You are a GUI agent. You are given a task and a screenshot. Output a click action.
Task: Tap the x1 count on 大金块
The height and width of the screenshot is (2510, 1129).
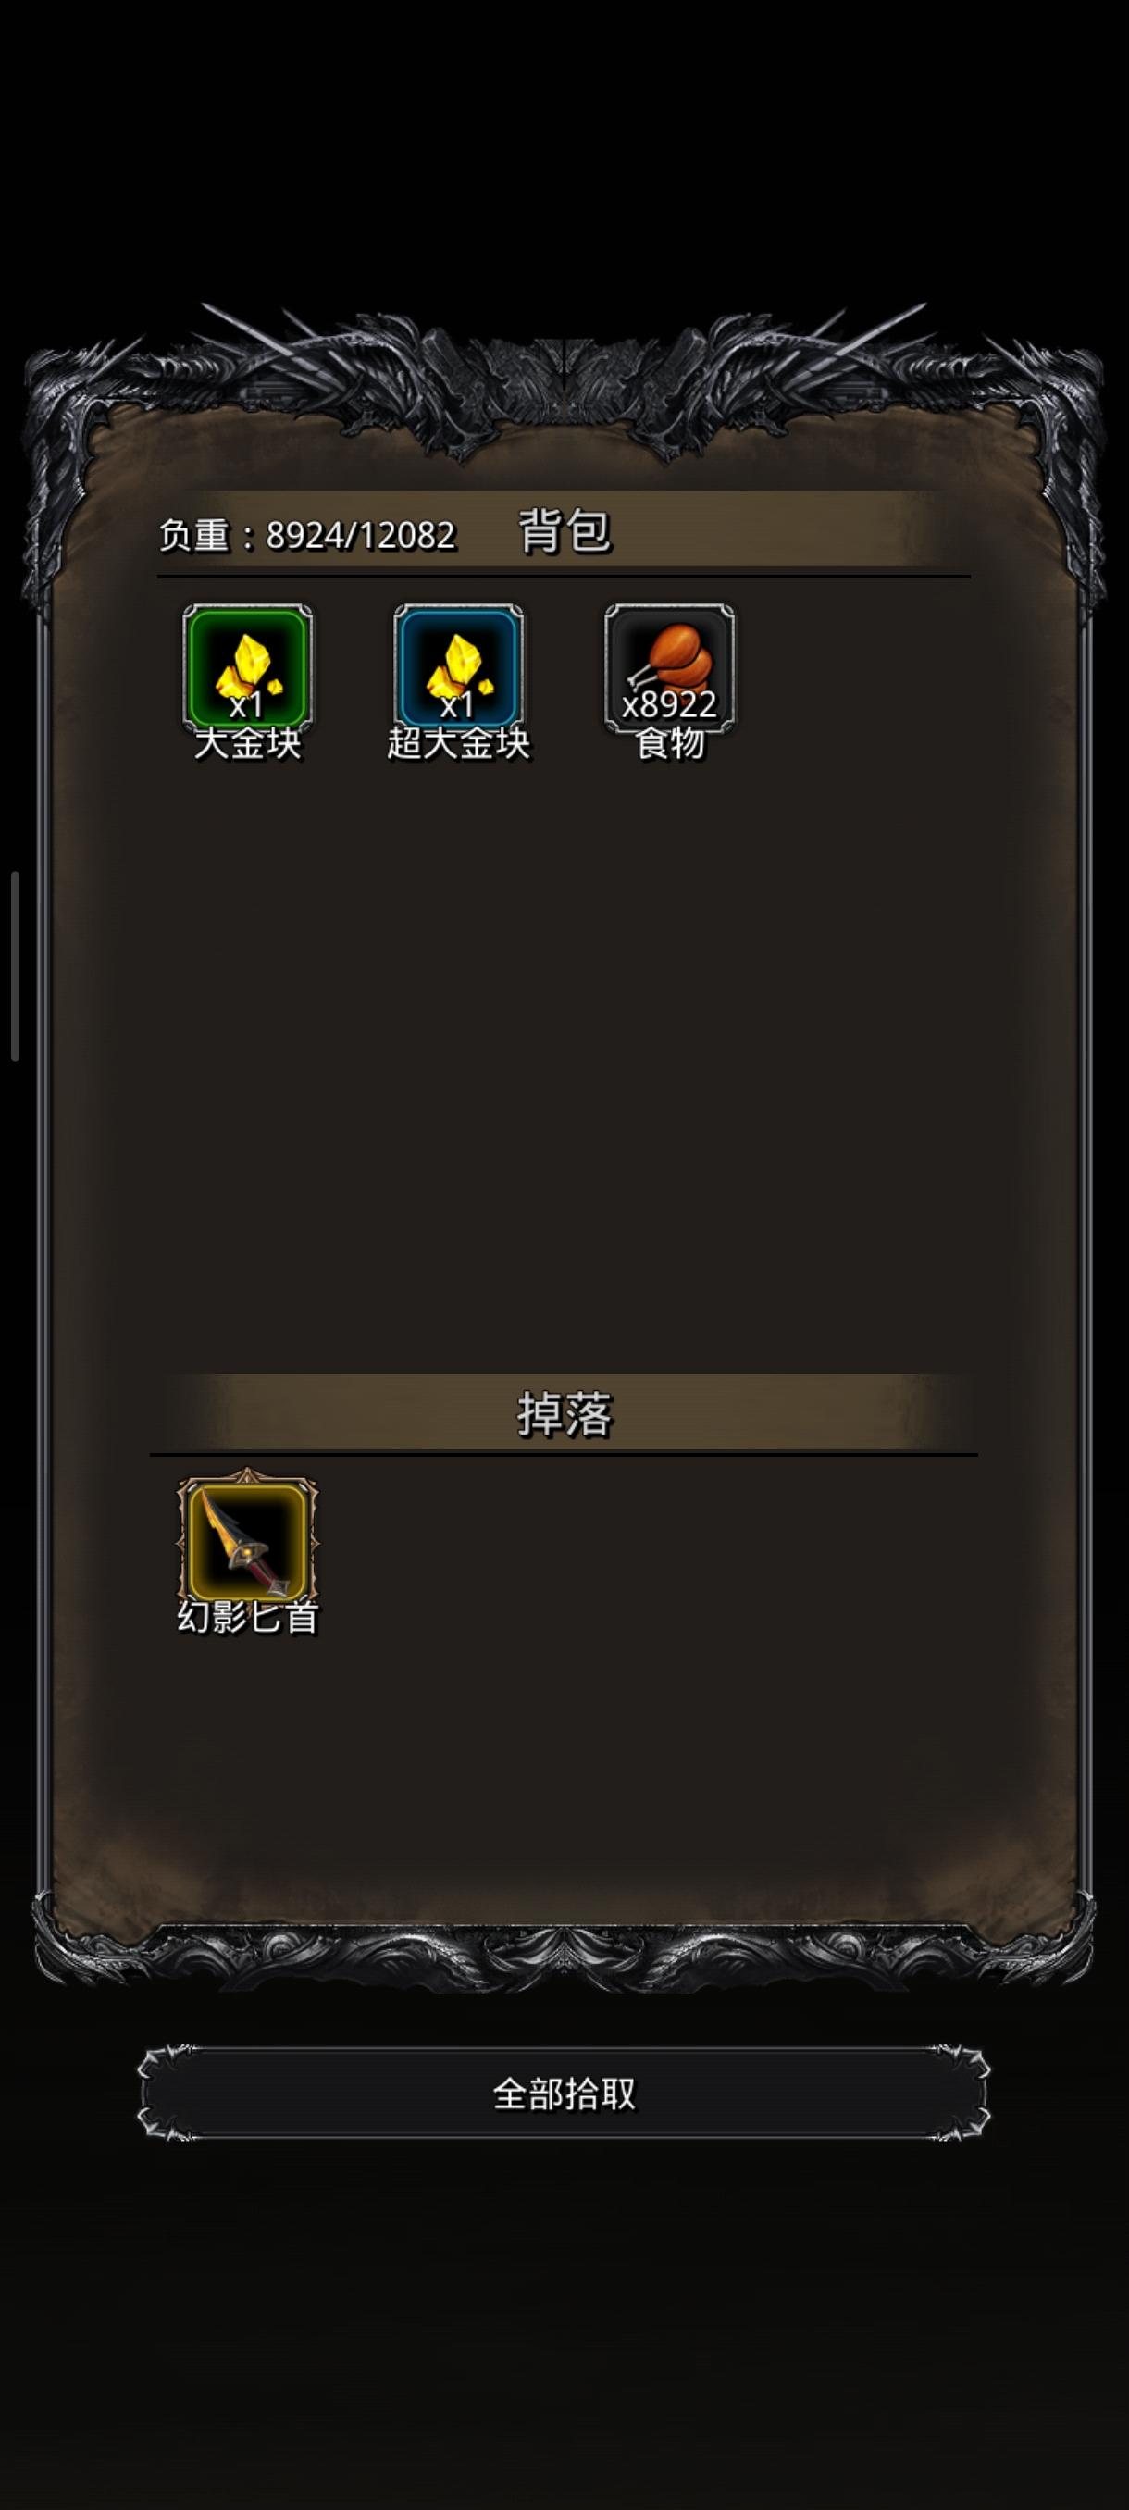[247, 704]
